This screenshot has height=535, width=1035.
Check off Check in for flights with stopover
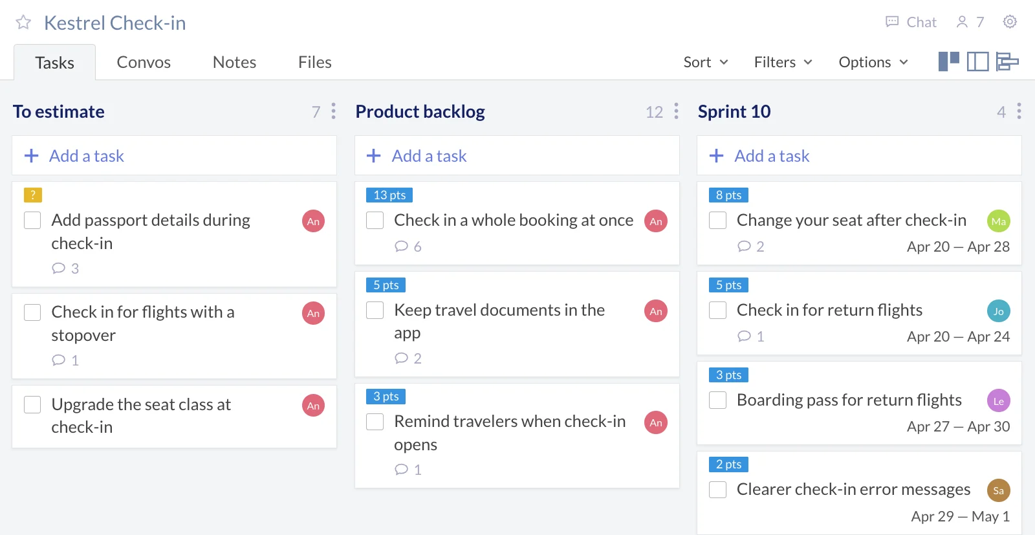pyautogui.click(x=32, y=312)
